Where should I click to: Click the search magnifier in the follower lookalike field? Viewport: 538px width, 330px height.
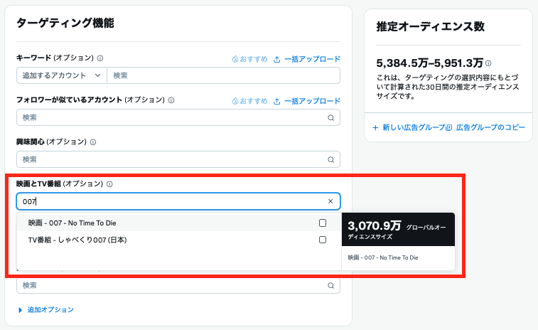(330, 117)
